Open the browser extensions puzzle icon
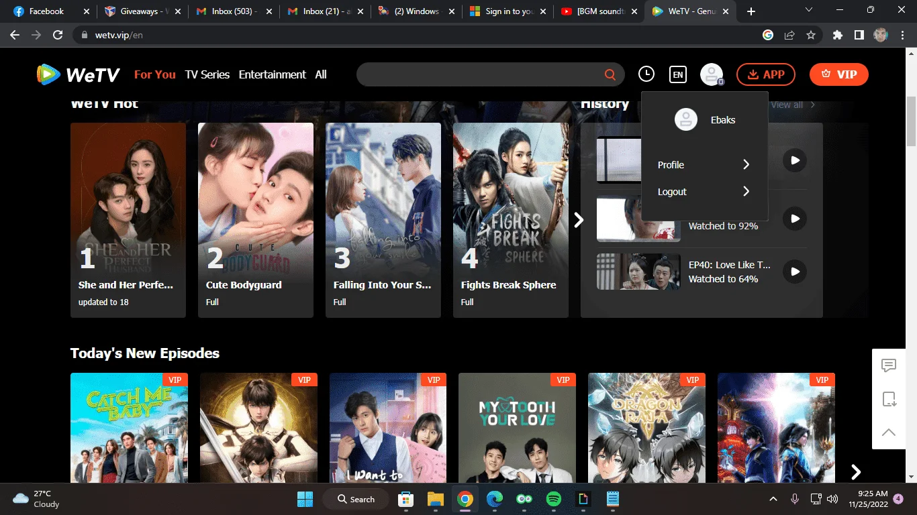This screenshot has width=917, height=515. coord(837,35)
